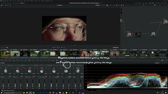Screen dimensions: 168x94
Task: Open the Color Warper palette icon
Action: [x=33, y=60]
